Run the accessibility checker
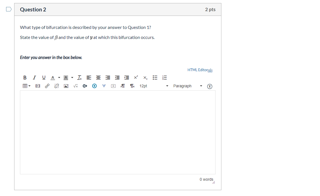 [x=210, y=86]
